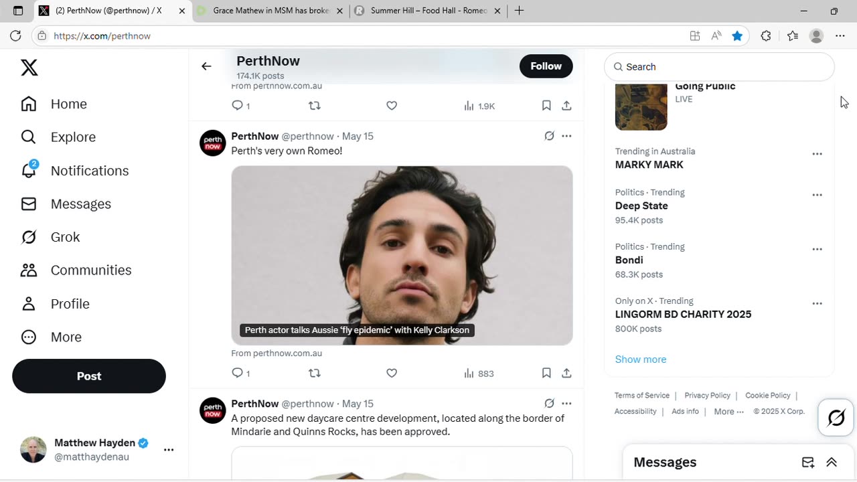Open the Privacy Policy link
Viewport: 857px width, 482px height.
click(707, 396)
